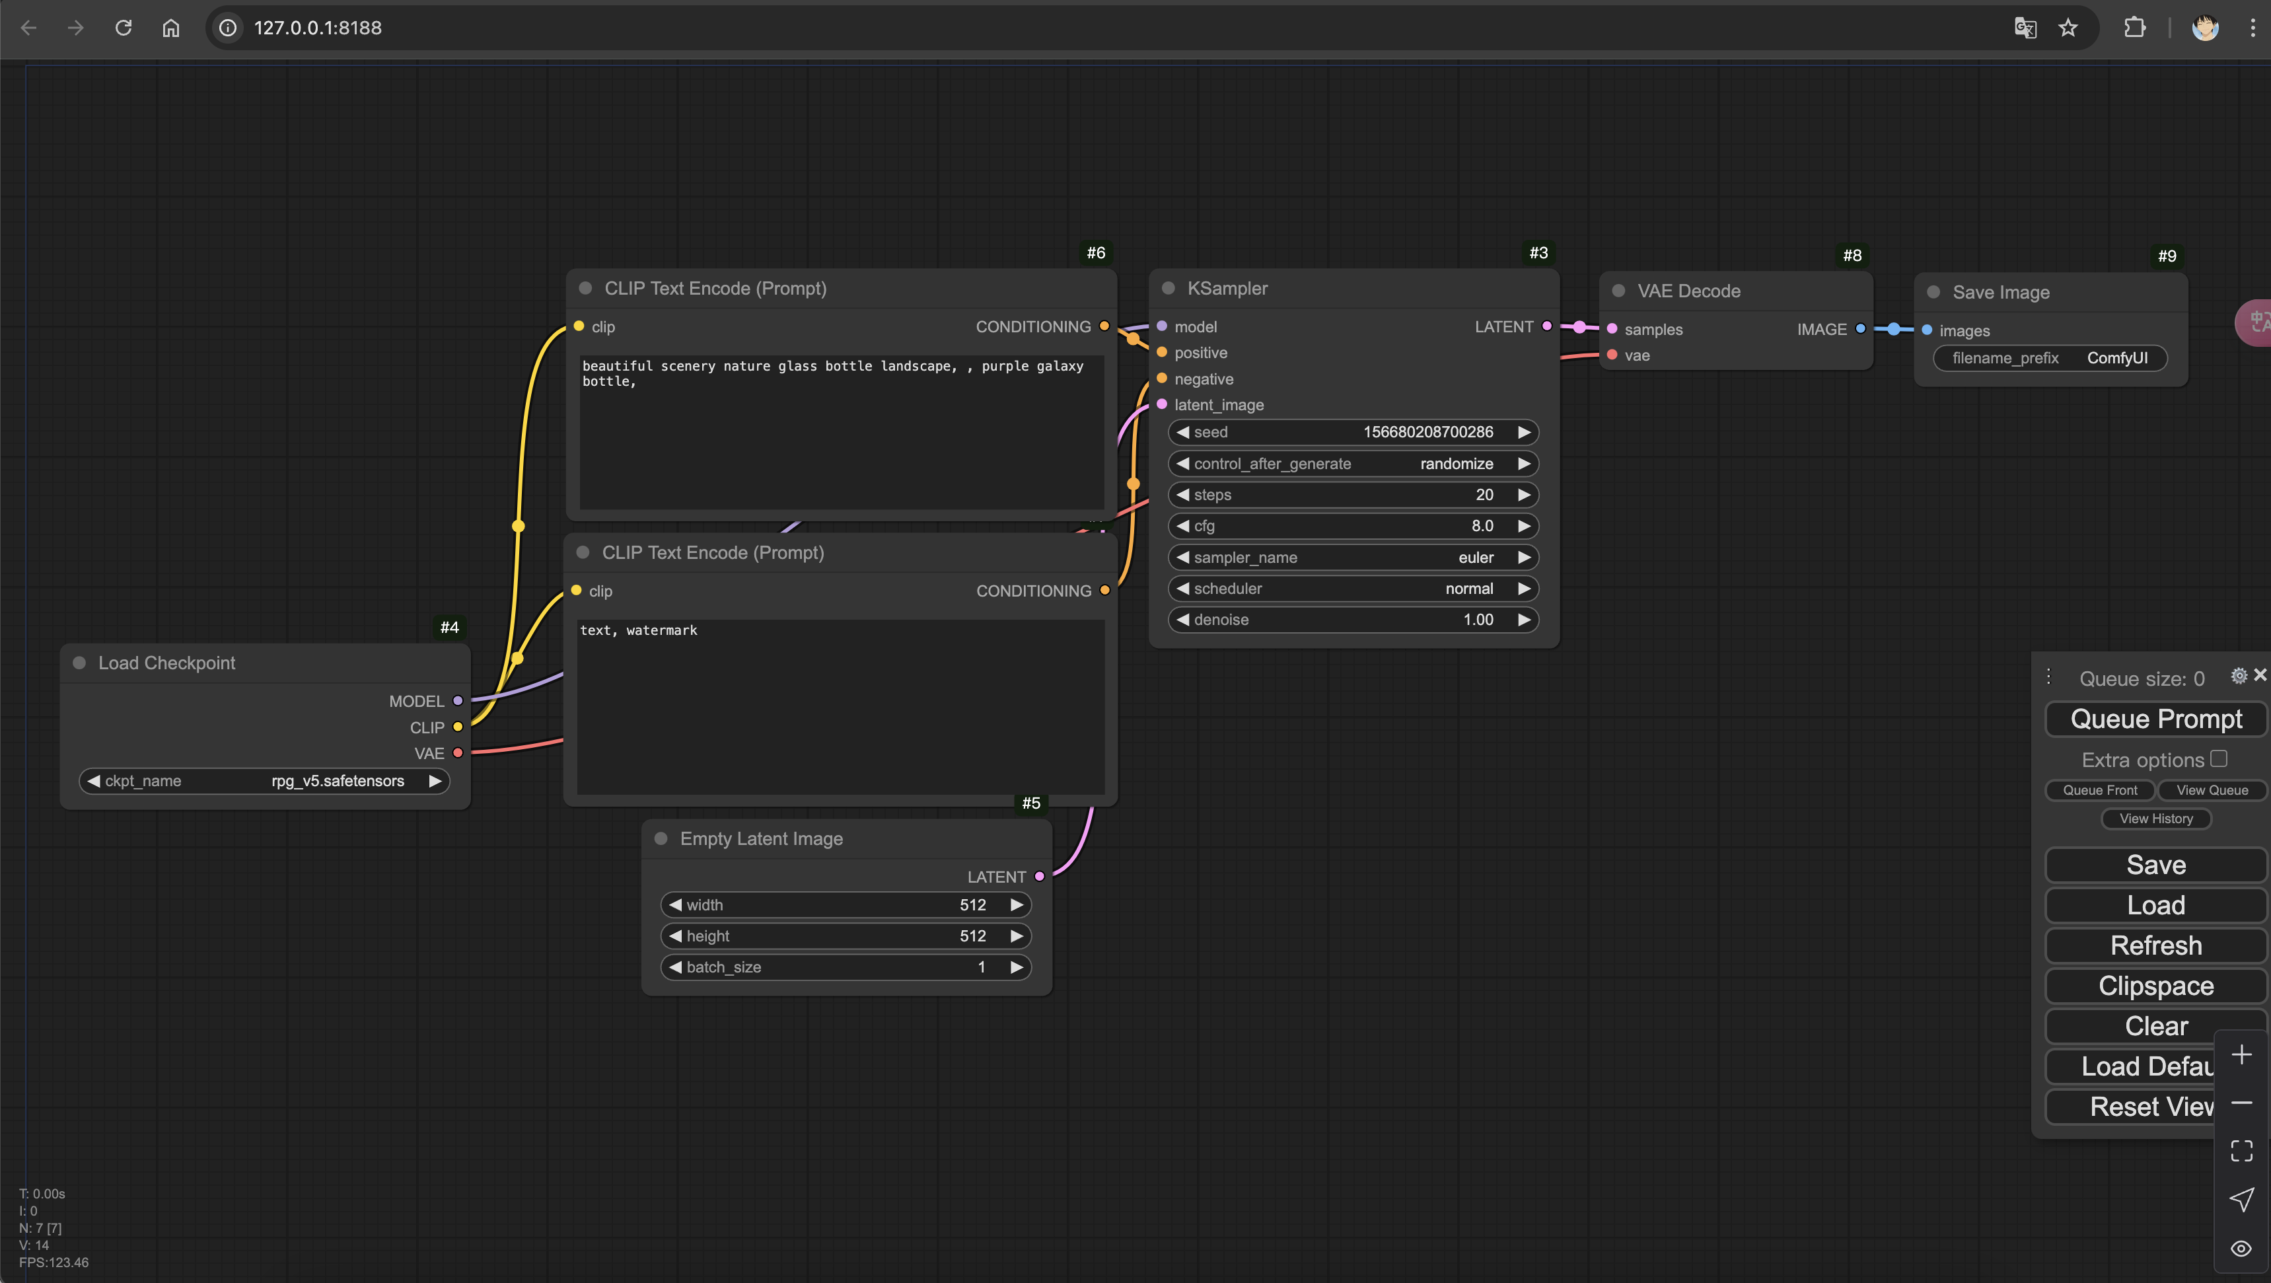The height and width of the screenshot is (1283, 2271).
Task: Click the browser forward arrow
Action: (x=76, y=28)
